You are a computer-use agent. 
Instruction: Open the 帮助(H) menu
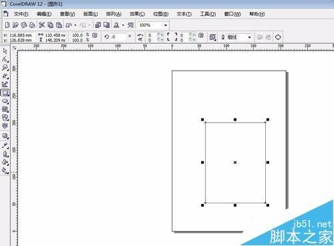[257, 14]
